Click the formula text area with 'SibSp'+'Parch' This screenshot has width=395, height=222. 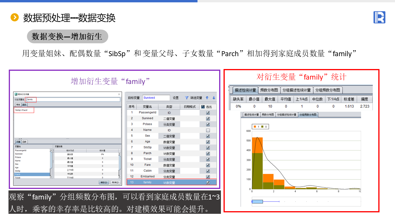[x=68, y=123]
